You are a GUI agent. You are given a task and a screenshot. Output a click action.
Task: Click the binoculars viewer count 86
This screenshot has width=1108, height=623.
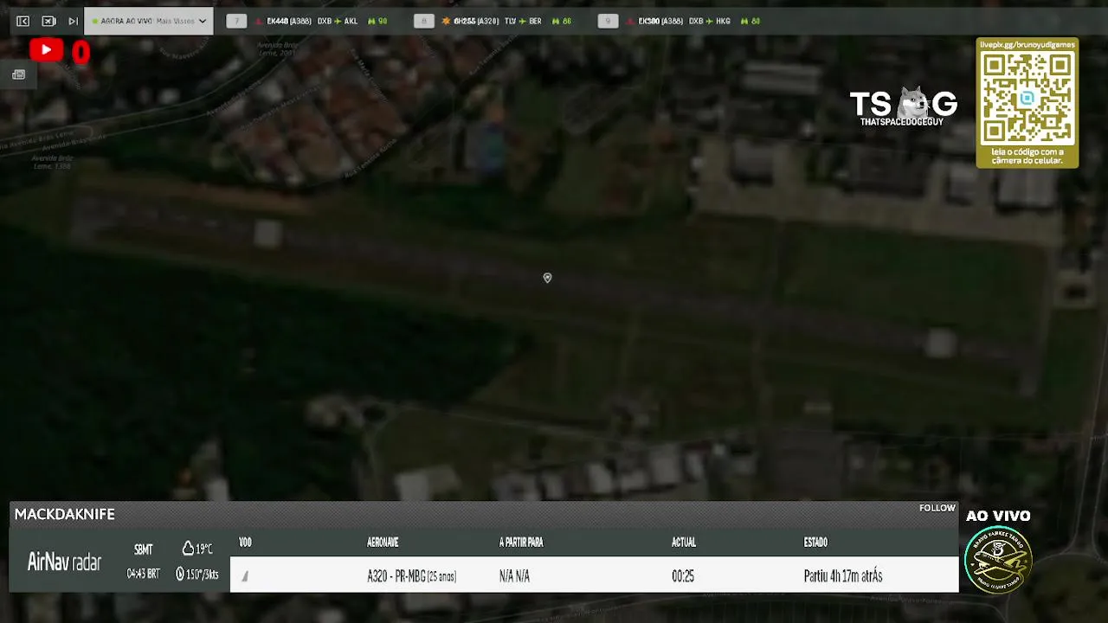[561, 21]
